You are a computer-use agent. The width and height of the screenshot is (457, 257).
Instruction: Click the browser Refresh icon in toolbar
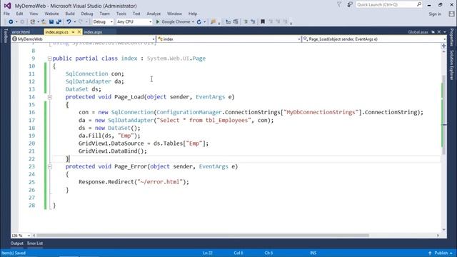tap(199, 22)
